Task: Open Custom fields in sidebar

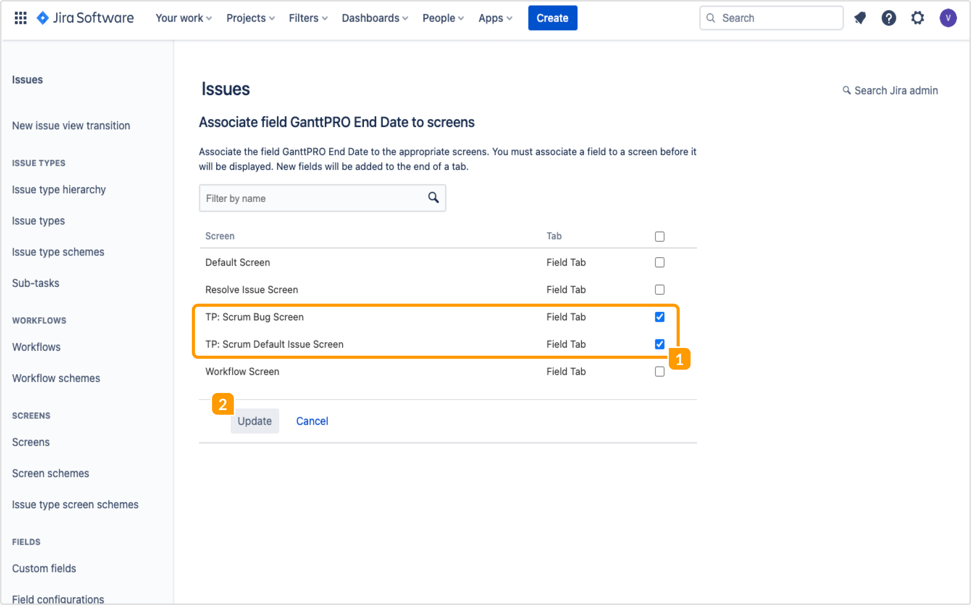Action: click(x=44, y=568)
